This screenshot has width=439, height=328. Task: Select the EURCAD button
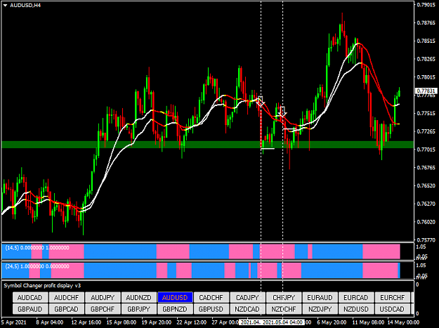tap(356, 297)
